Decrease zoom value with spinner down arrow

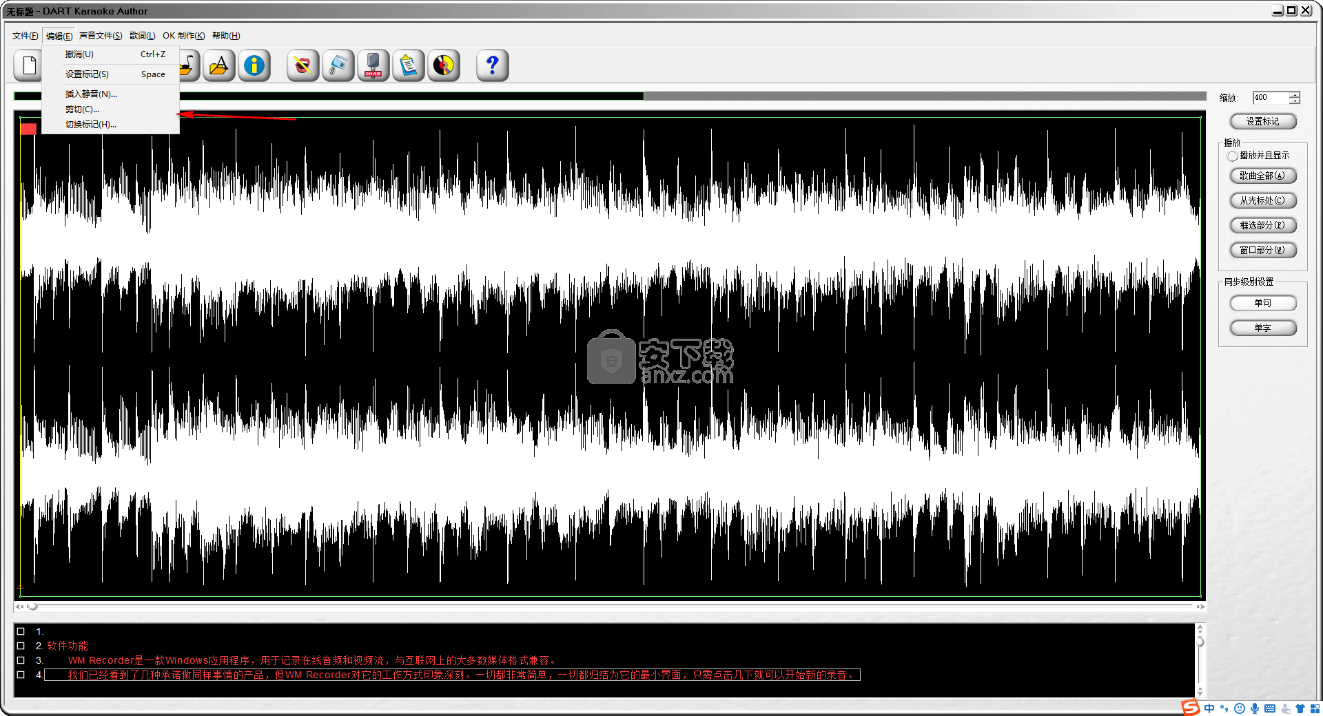click(1295, 101)
